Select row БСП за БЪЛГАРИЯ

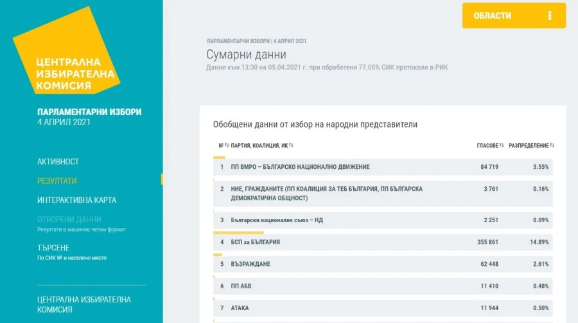click(x=383, y=242)
